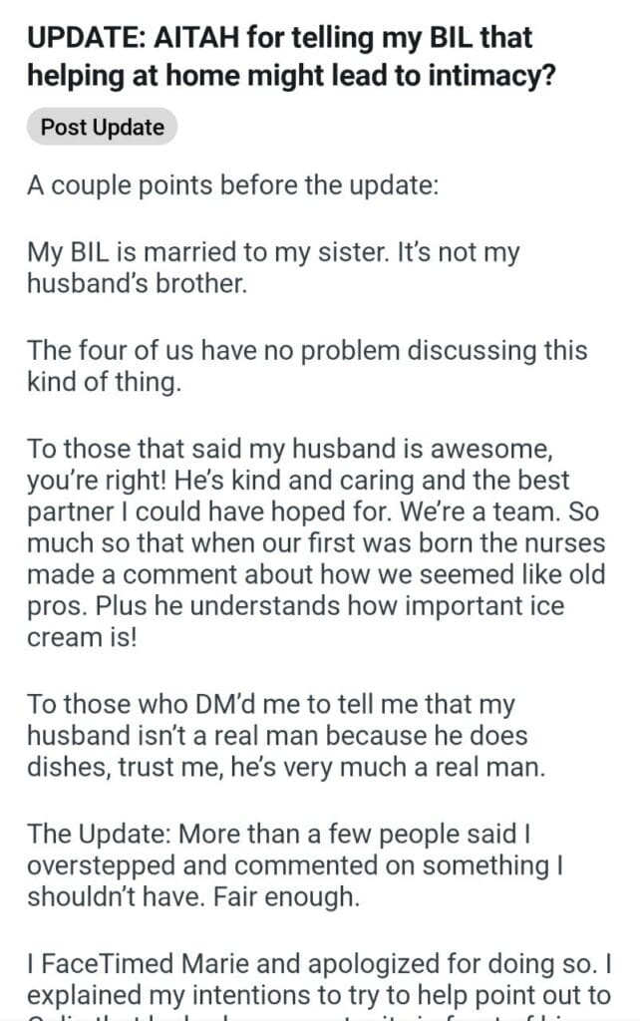This screenshot has height=1021, width=640.
Task: Click the line "A couple points before the update:"
Action: pos(232,186)
